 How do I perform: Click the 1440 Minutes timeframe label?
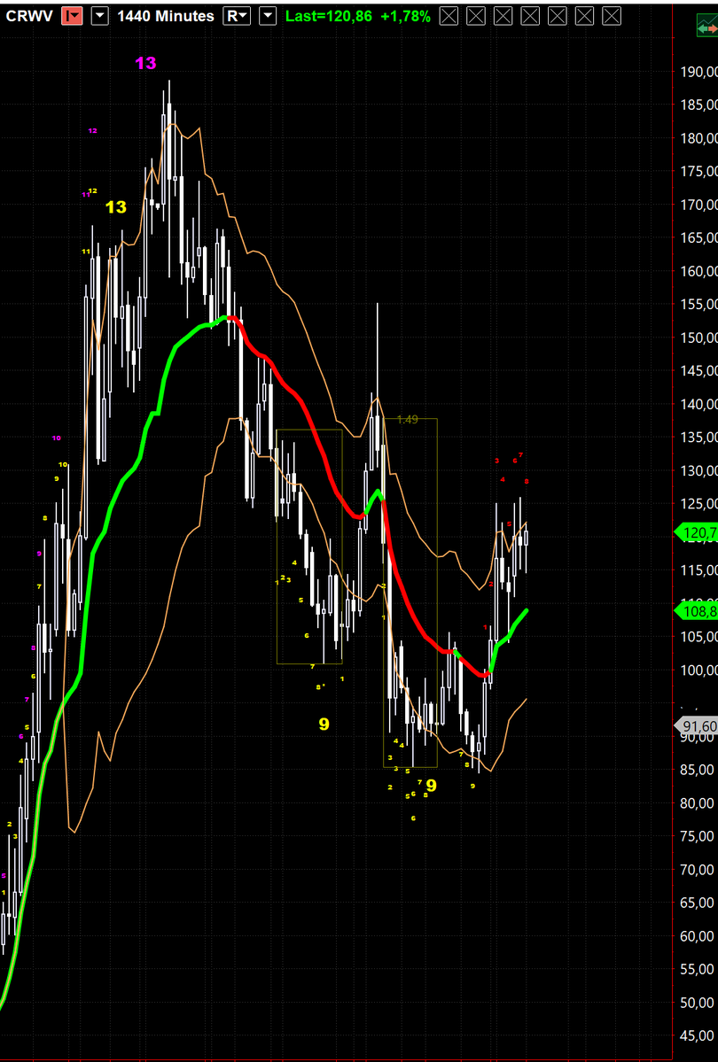click(166, 16)
